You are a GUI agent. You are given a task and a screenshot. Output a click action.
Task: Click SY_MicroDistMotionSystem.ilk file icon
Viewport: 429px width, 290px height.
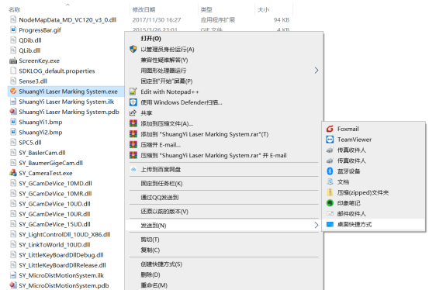point(13,275)
